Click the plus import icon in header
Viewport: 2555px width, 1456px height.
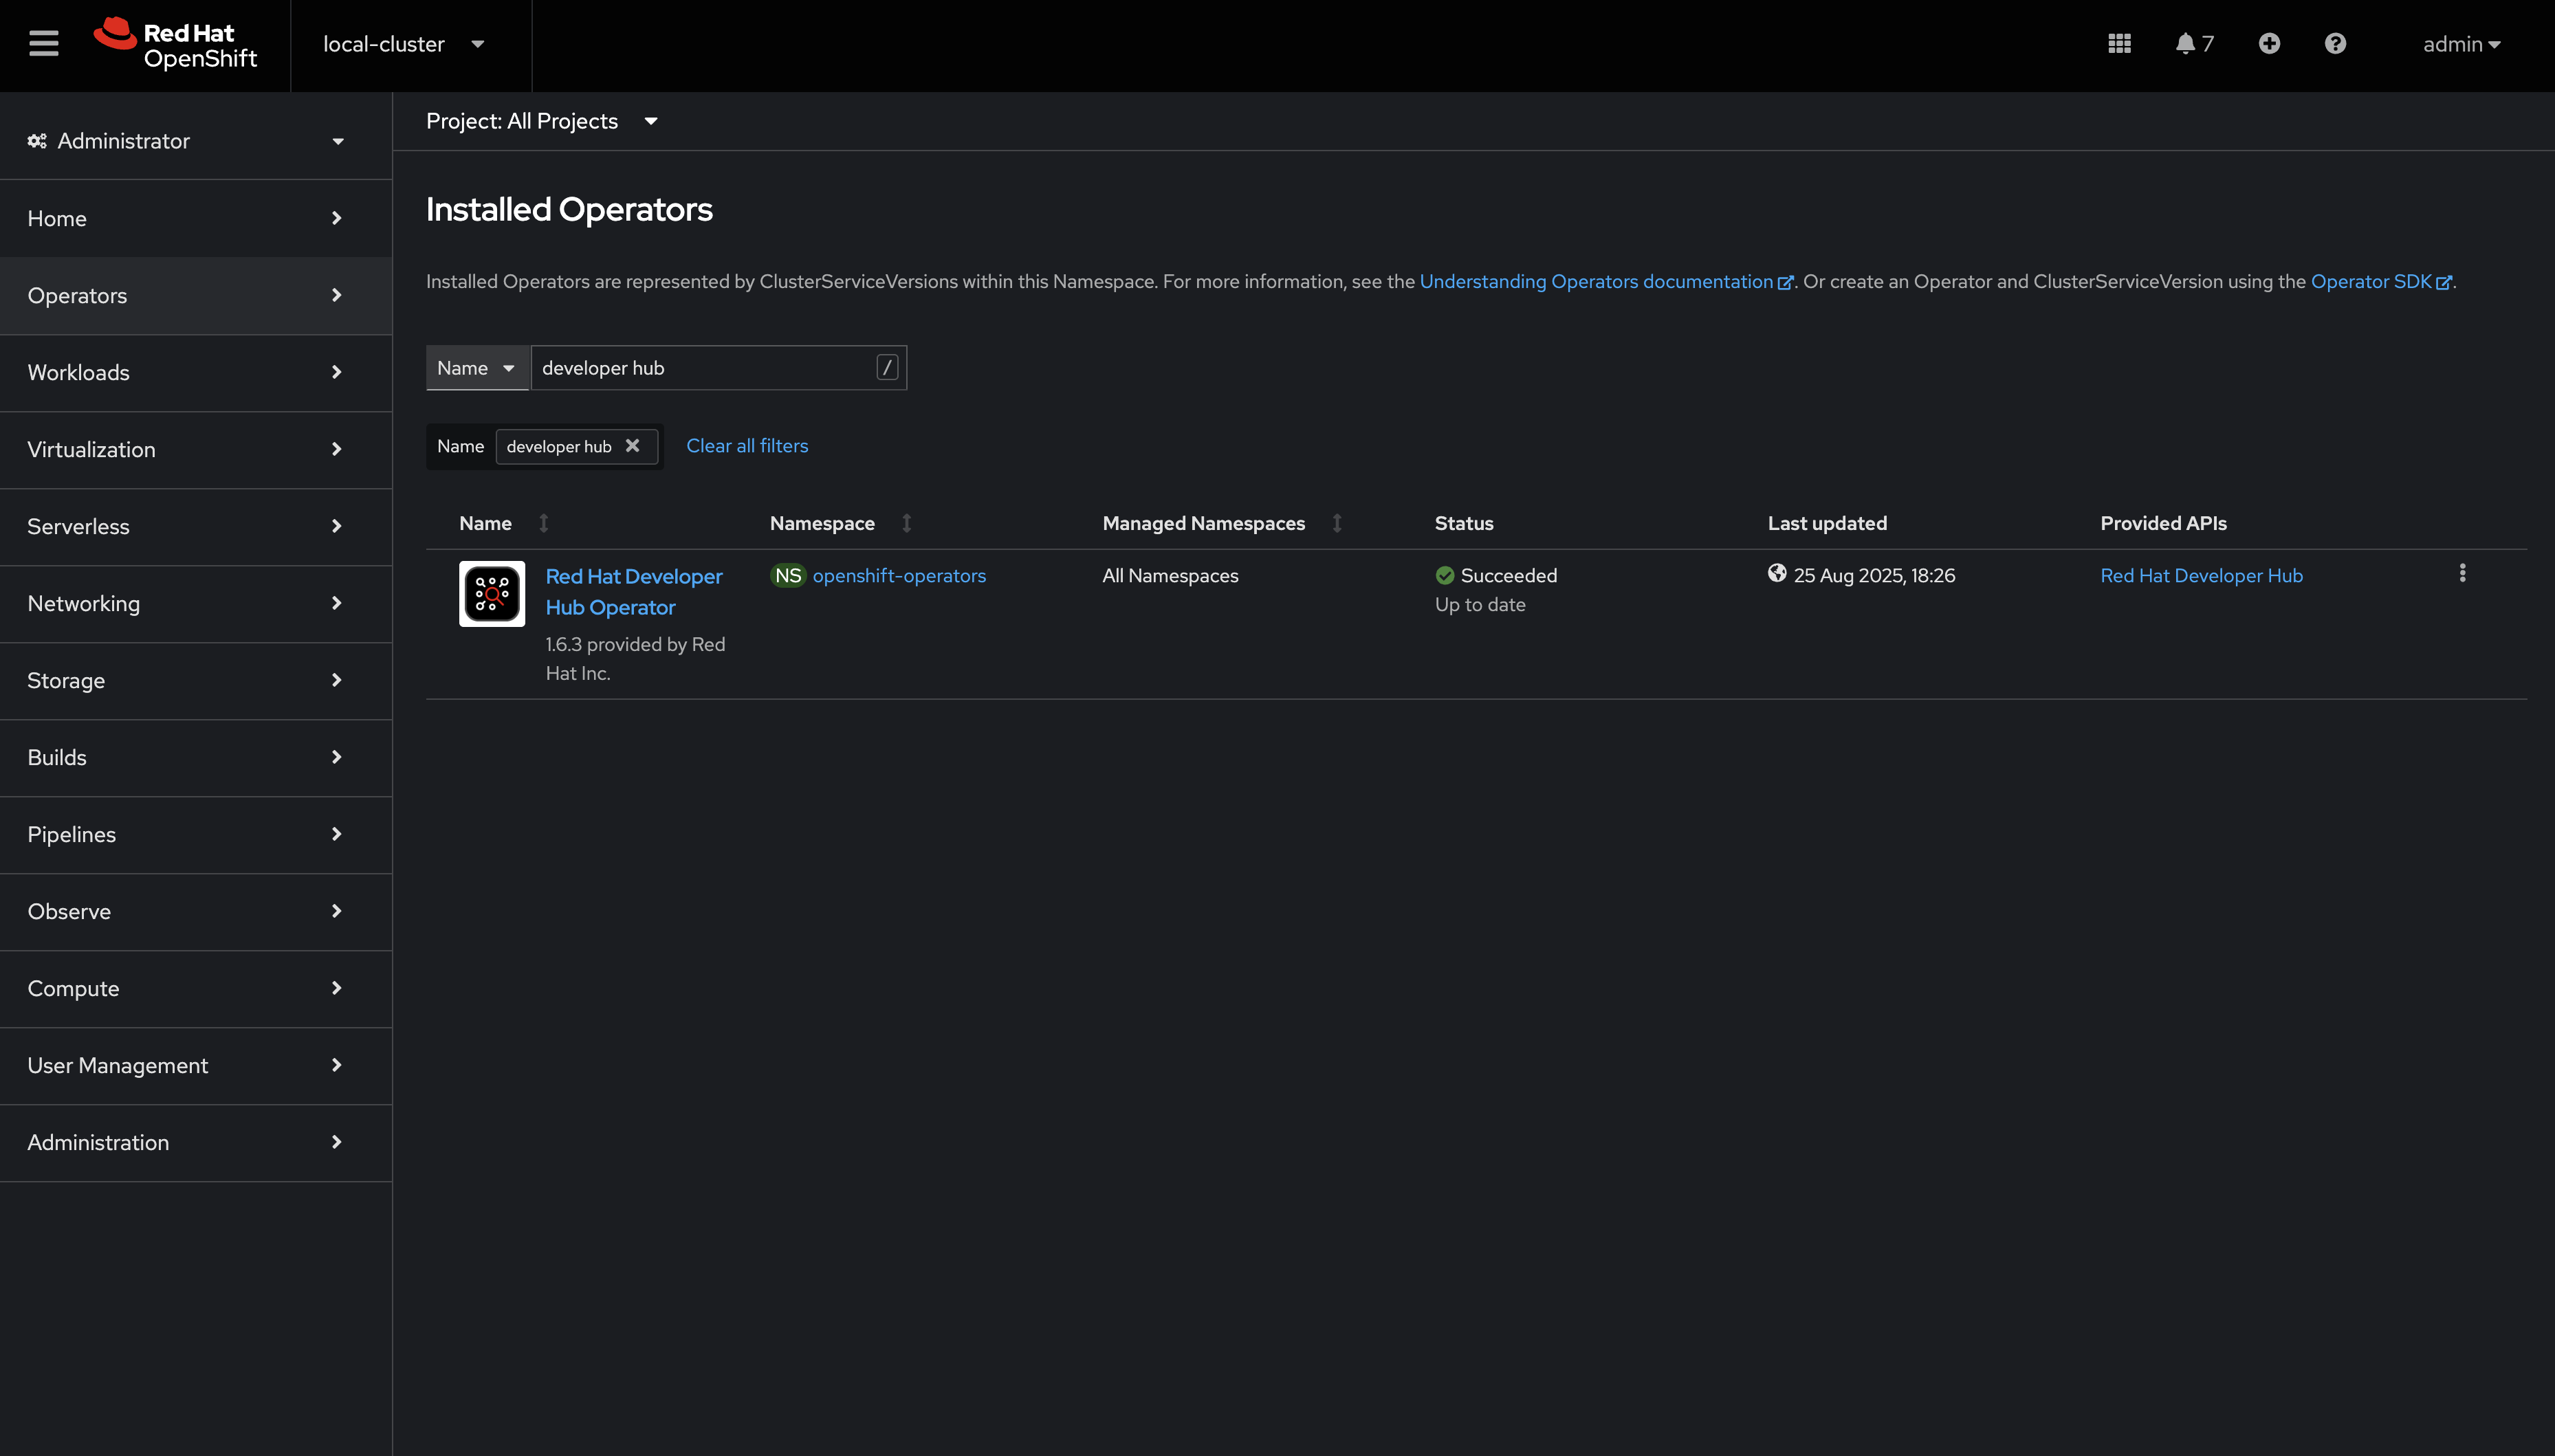(x=2269, y=44)
